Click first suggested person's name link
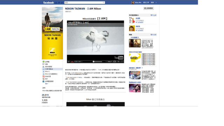Screen dimensions: 224x126 tap(138, 19)
